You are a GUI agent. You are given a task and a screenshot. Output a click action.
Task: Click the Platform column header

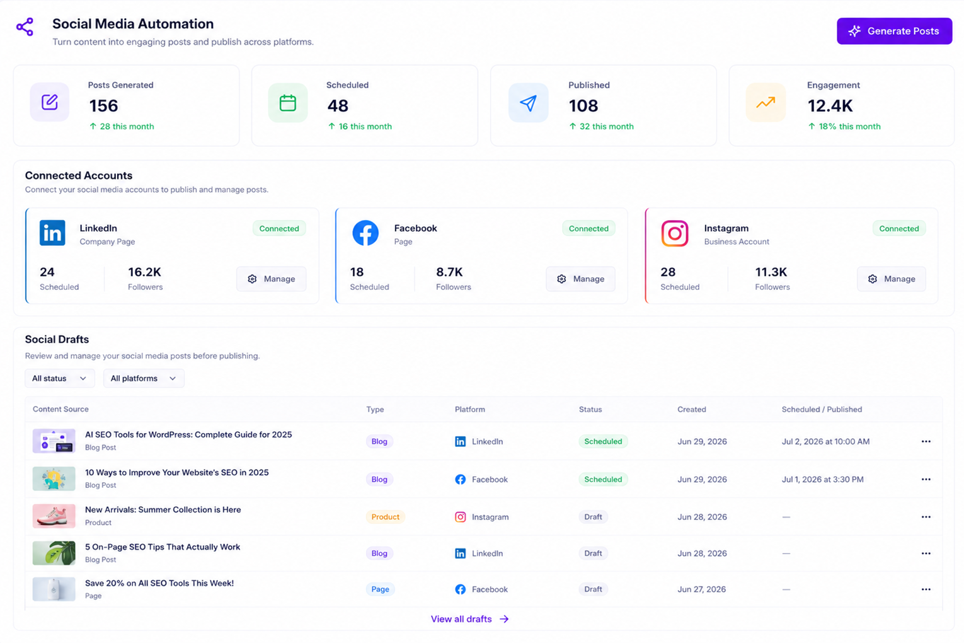(x=470, y=409)
